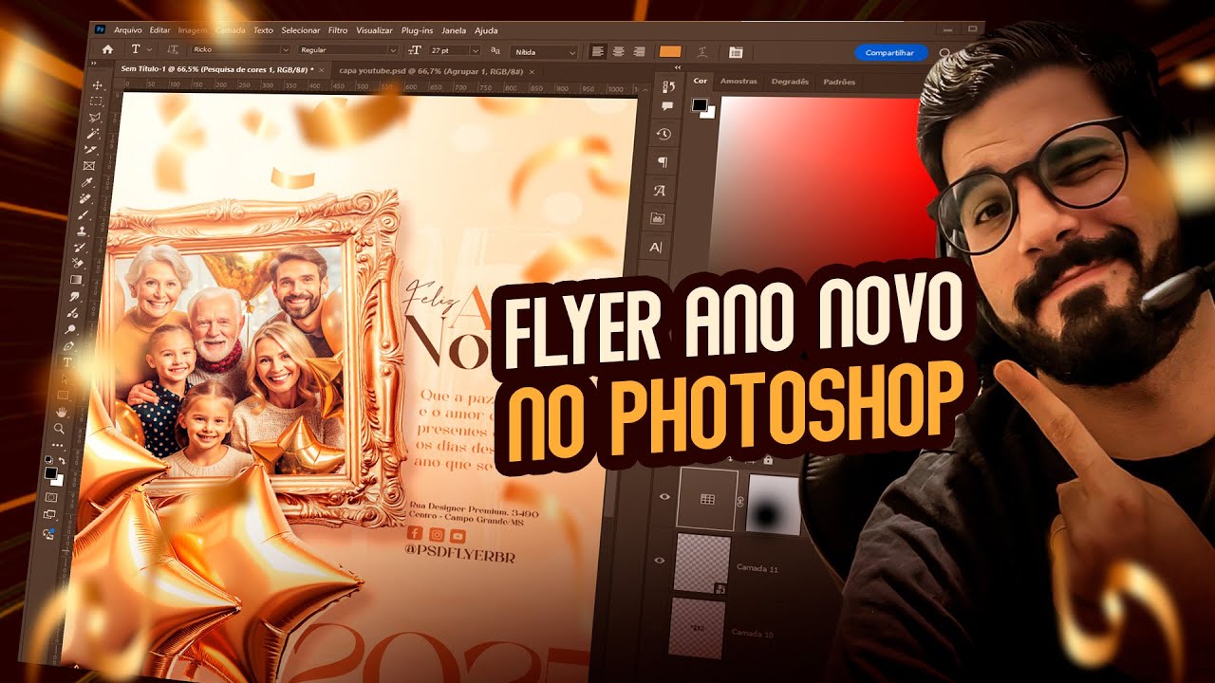Swap foreground and background colors

point(60,462)
